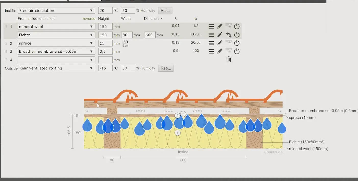Viewport: 358px width, 181px height.
Task: Delete layer 4 with the trash icon
Action: click(229, 60)
